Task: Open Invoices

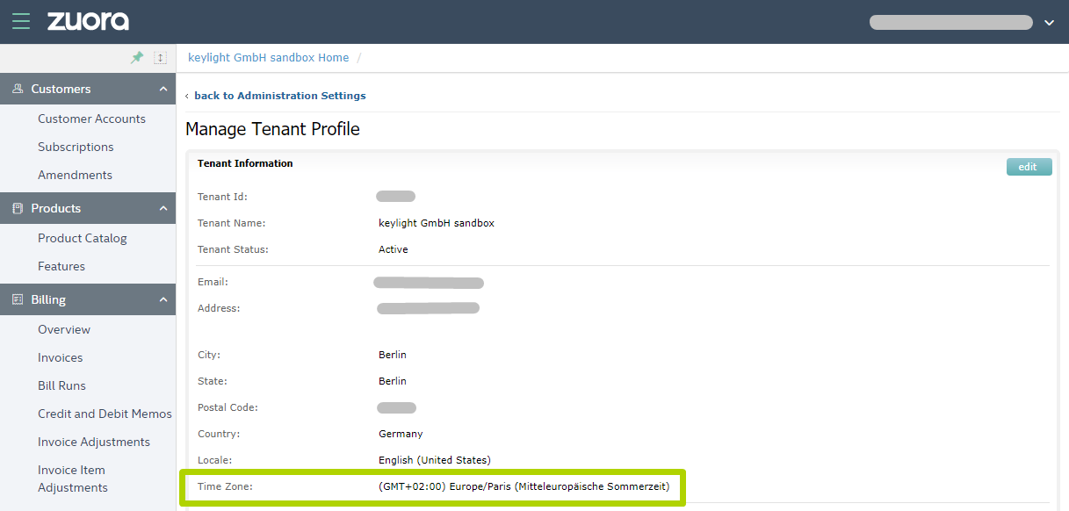Action: (x=61, y=357)
